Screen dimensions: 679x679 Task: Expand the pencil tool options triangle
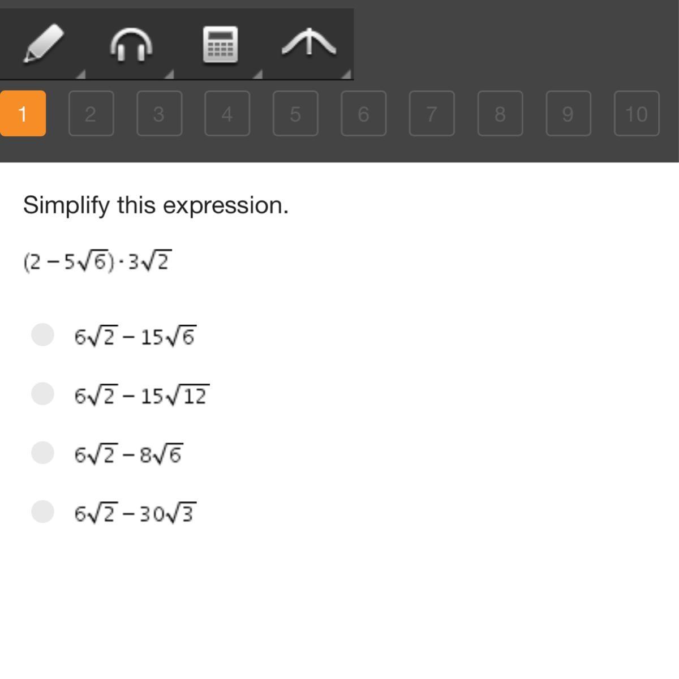(81, 74)
